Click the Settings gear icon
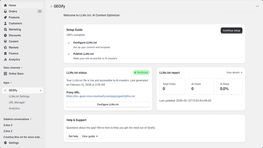Image resolution: width=263 pixels, height=148 pixels. [5, 143]
